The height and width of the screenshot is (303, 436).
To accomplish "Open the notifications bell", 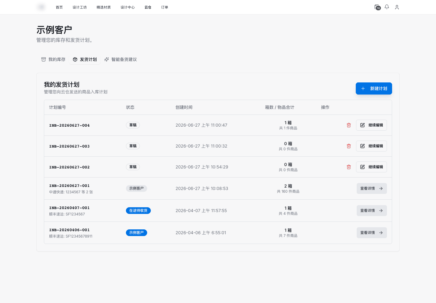I will [387, 7].
